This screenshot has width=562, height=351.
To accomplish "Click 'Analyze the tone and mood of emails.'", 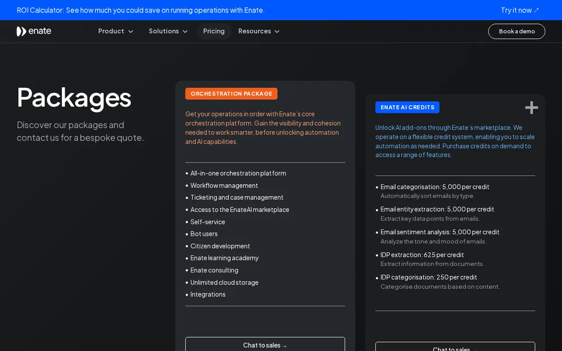I will tap(434, 241).
